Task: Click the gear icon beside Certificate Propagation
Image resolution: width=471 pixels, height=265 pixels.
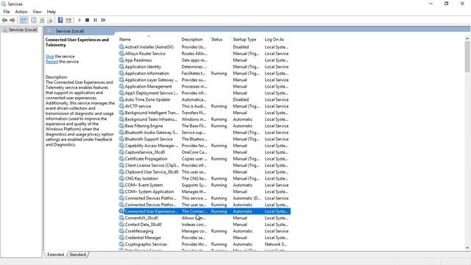Action: [x=121, y=159]
